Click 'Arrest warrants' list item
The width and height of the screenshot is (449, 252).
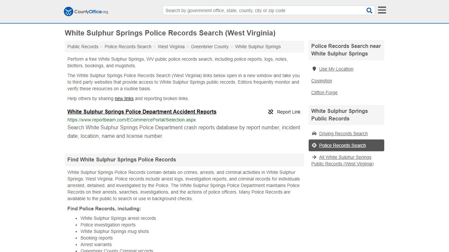tap(96, 244)
